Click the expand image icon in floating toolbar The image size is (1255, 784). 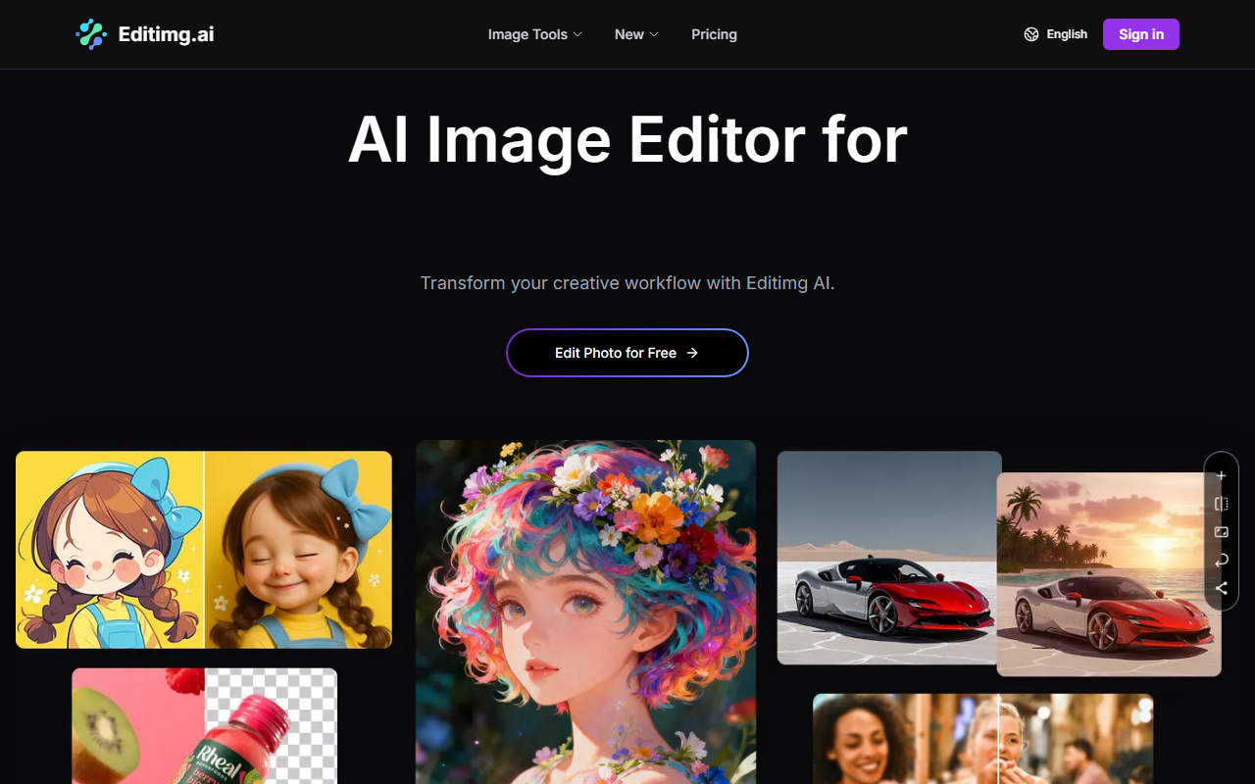click(x=1221, y=532)
